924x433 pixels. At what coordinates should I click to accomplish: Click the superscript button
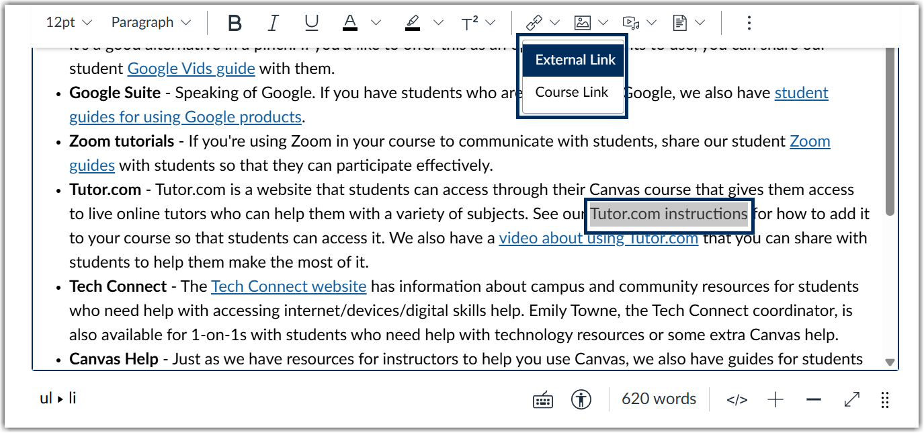point(470,23)
